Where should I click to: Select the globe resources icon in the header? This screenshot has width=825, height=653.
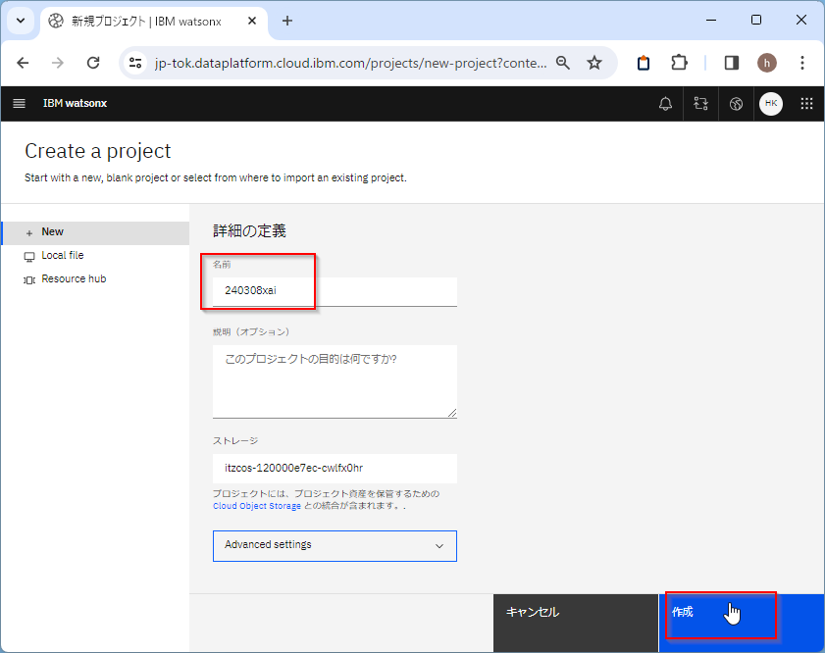(x=736, y=103)
